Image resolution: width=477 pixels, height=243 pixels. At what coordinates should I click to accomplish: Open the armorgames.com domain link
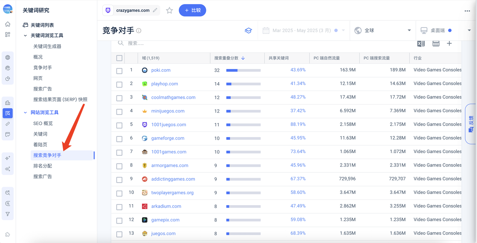click(x=170, y=165)
